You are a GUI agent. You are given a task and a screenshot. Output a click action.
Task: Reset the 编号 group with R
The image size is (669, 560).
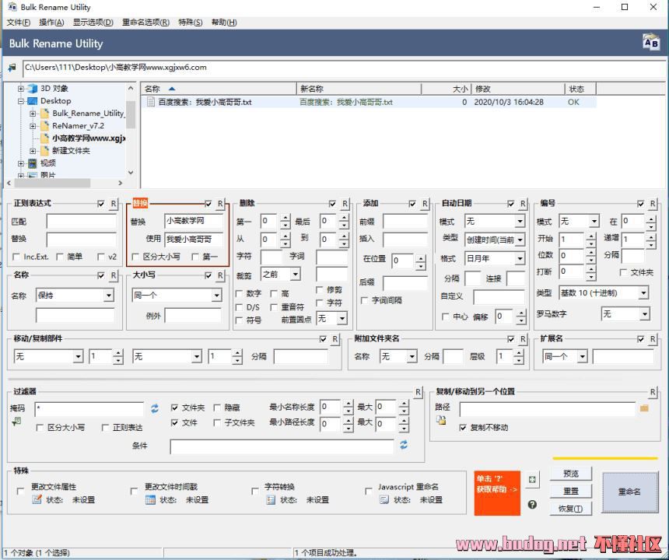pos(653,204)
